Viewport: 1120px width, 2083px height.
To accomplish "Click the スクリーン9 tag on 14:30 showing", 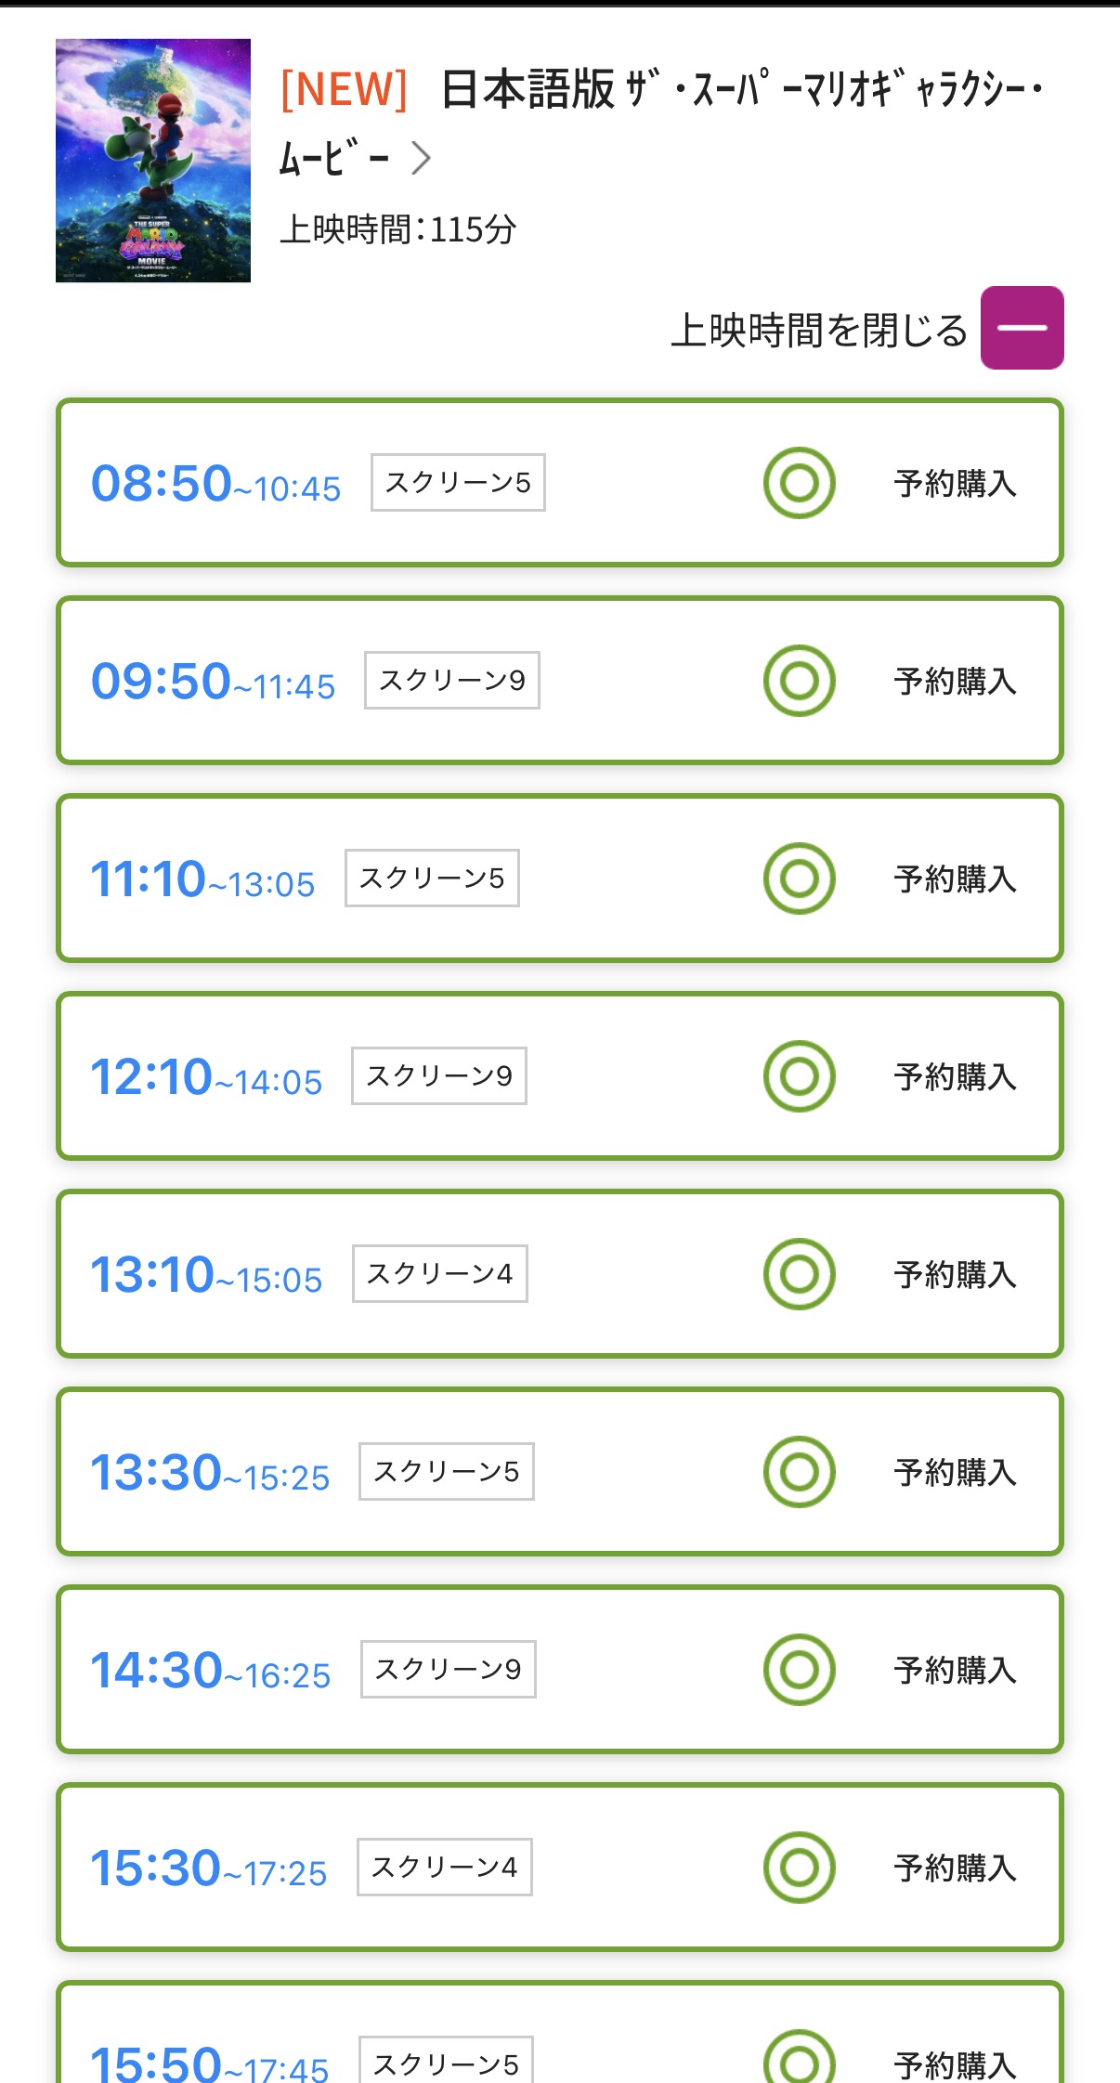I will tap(448, 1670).
